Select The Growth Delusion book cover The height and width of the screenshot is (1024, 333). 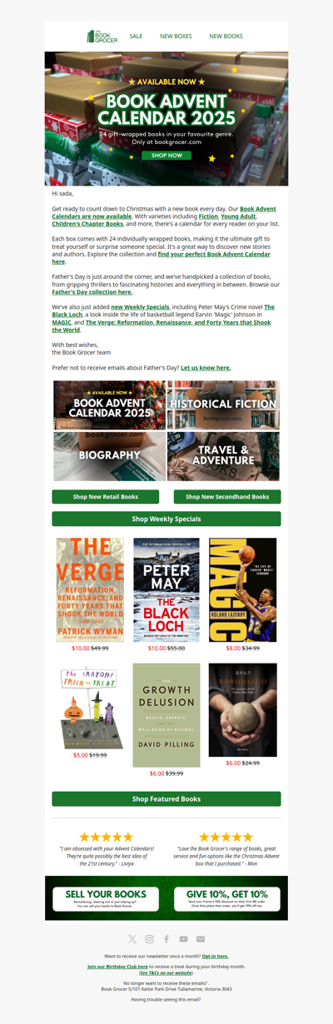[166, 715]
